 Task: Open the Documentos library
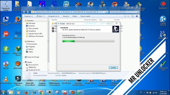click(x=33, y=44)
